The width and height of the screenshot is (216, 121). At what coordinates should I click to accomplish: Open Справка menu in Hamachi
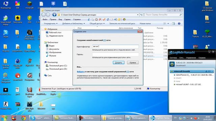(x=202, y=58)
